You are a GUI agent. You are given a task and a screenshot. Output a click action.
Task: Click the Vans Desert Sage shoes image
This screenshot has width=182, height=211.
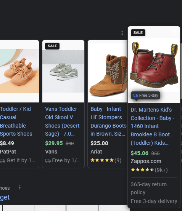pos(63,71)
